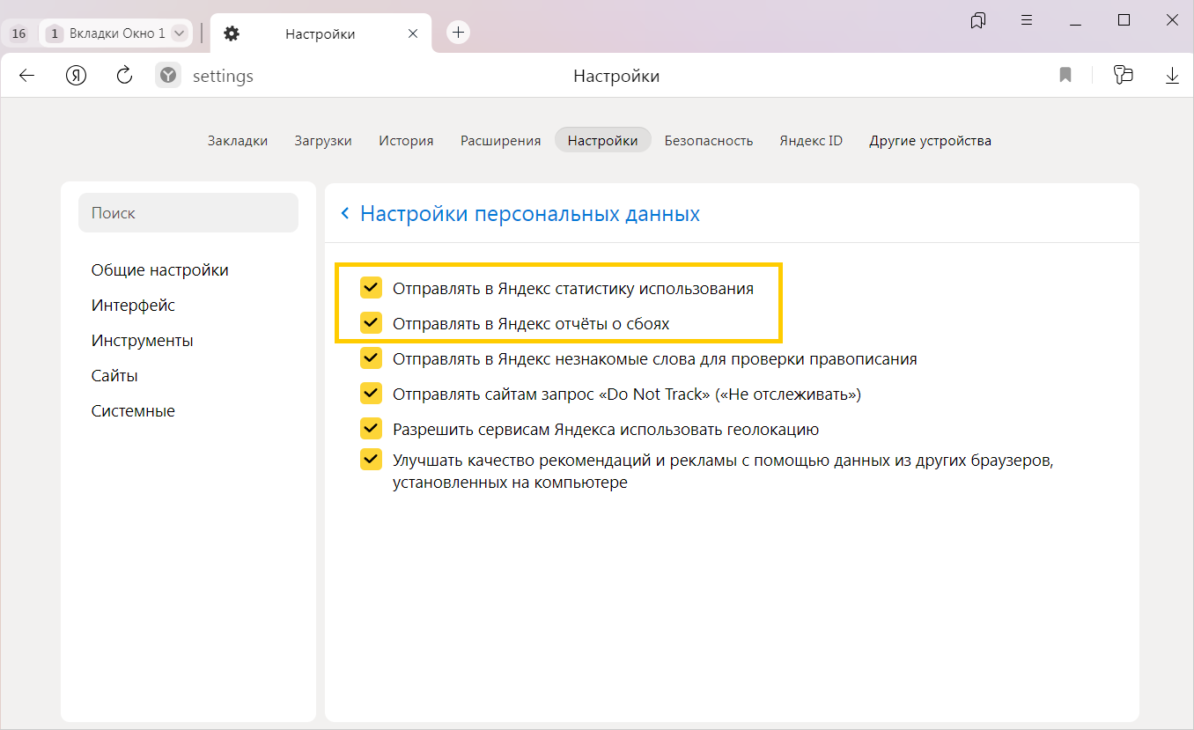Image resolution: width=1194 pixels, height=730 pixels.
Task: Click the back navigation arrow
Action: point(26,76)
